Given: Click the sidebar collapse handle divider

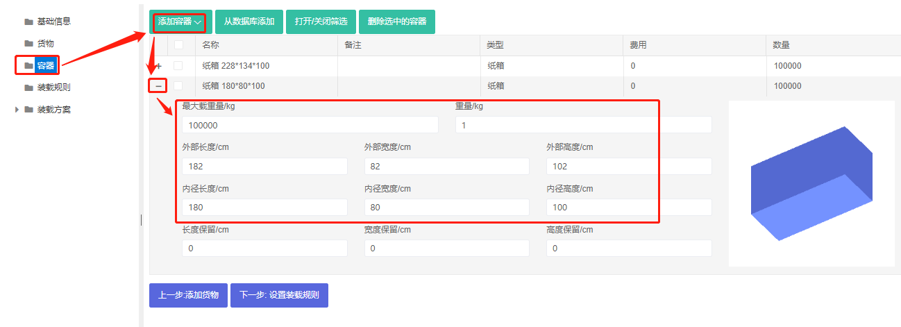Looking at the screenshot, I should [x=141, y=220].
